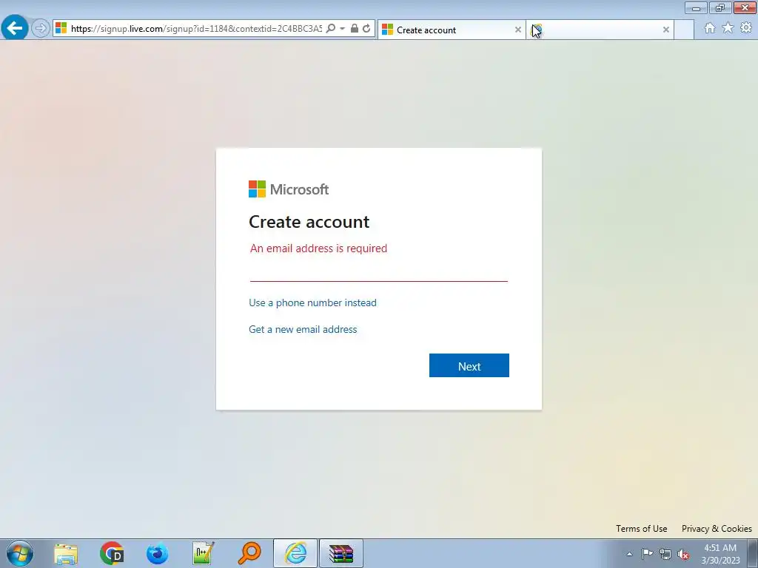
Task: Click the network tray icon
Action: pos(665,554)
